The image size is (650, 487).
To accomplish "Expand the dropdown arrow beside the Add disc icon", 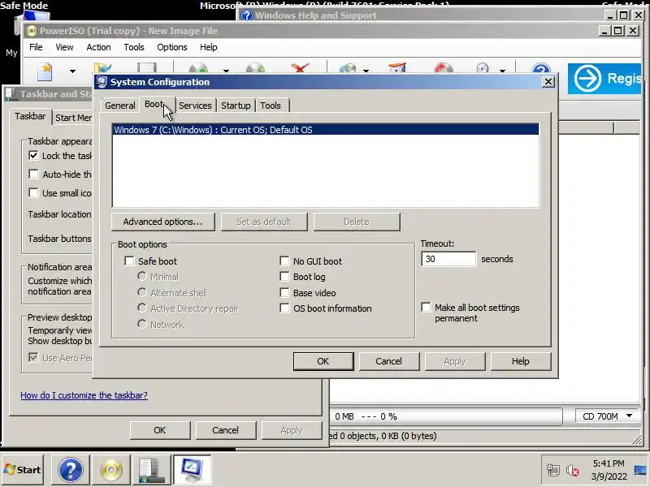I will (226, 71).
